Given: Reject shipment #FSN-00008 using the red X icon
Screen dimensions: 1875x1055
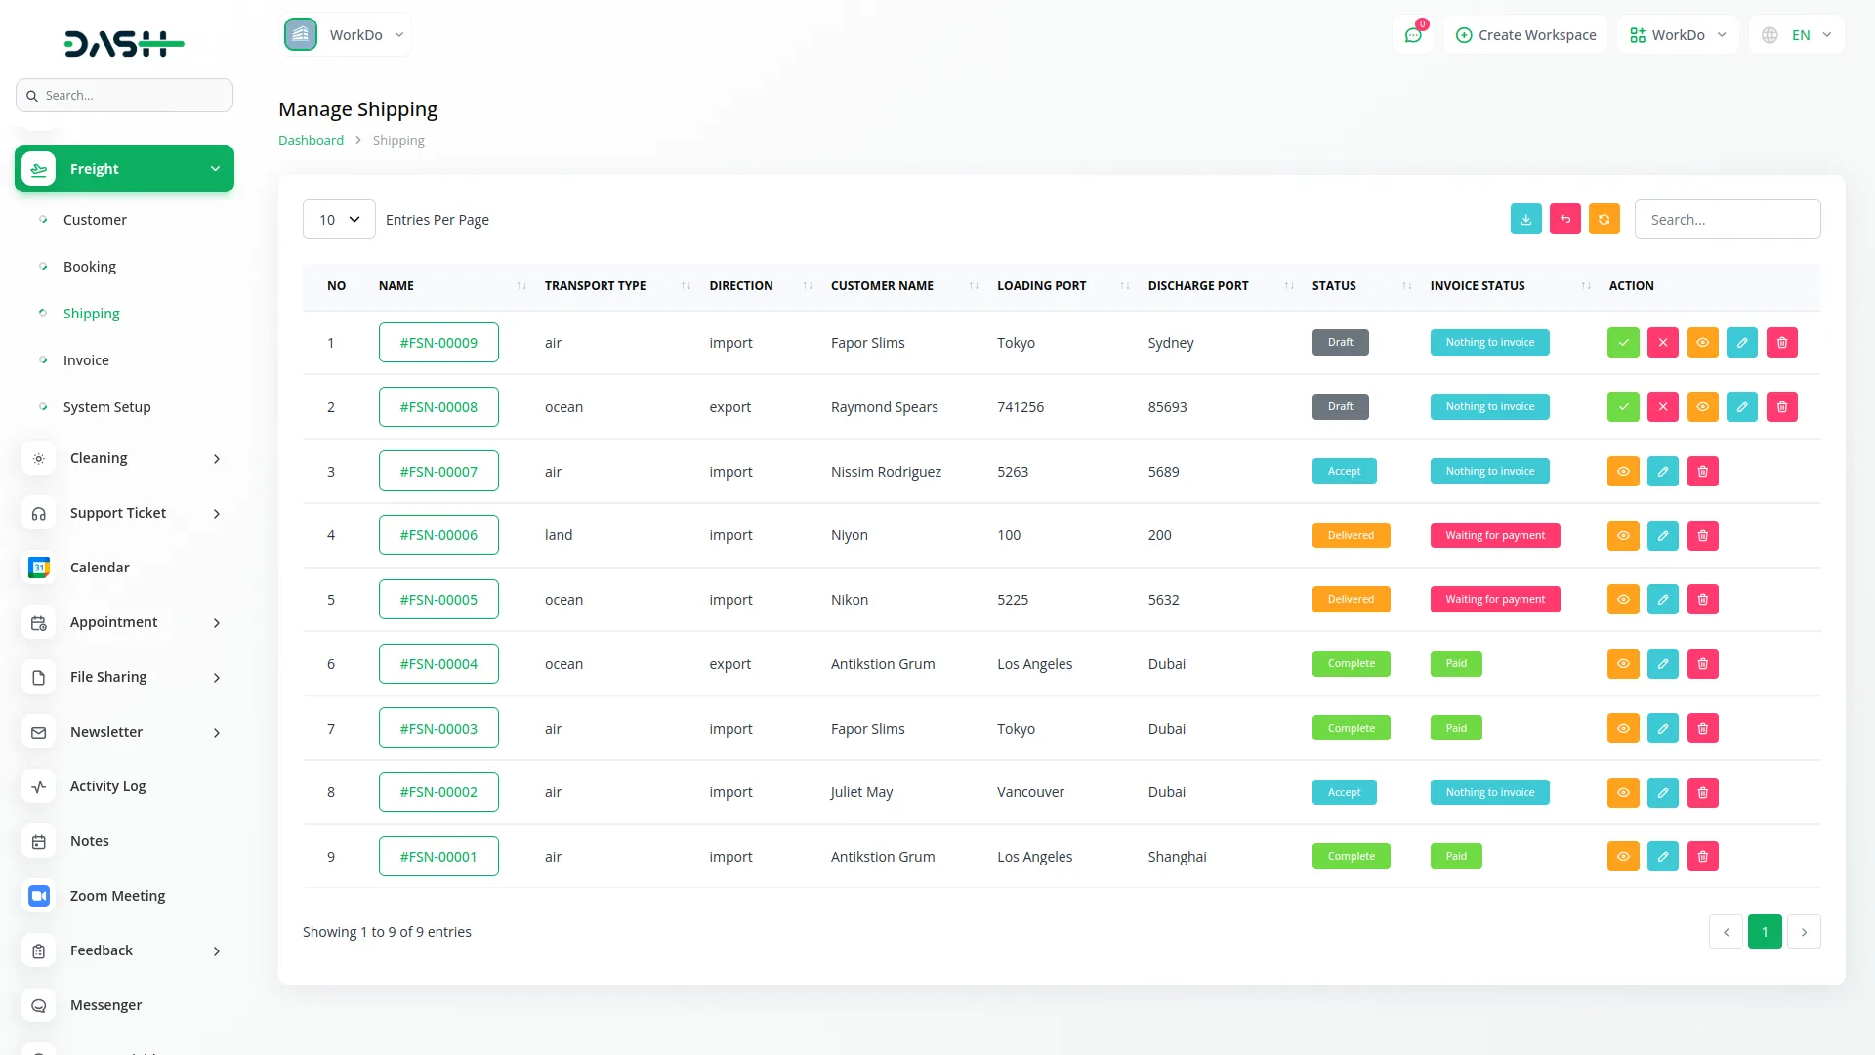Looking at the screenshot, I should (1663, 406).
